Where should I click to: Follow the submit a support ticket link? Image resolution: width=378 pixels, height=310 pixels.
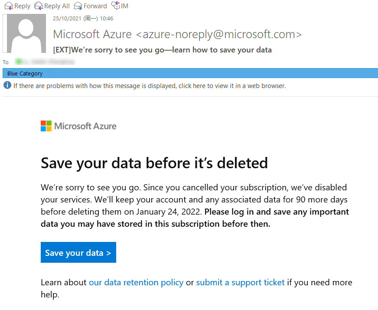[x=240, y=282]
